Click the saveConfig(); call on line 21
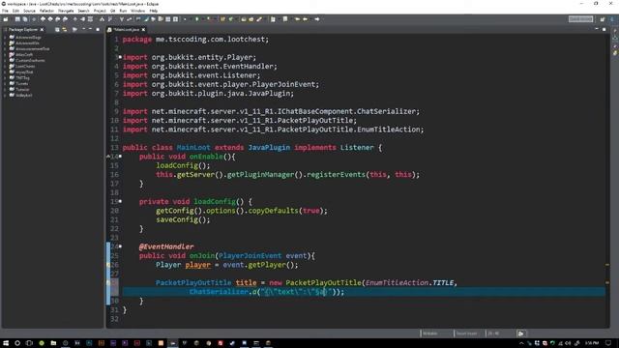 tap(183, 219)
